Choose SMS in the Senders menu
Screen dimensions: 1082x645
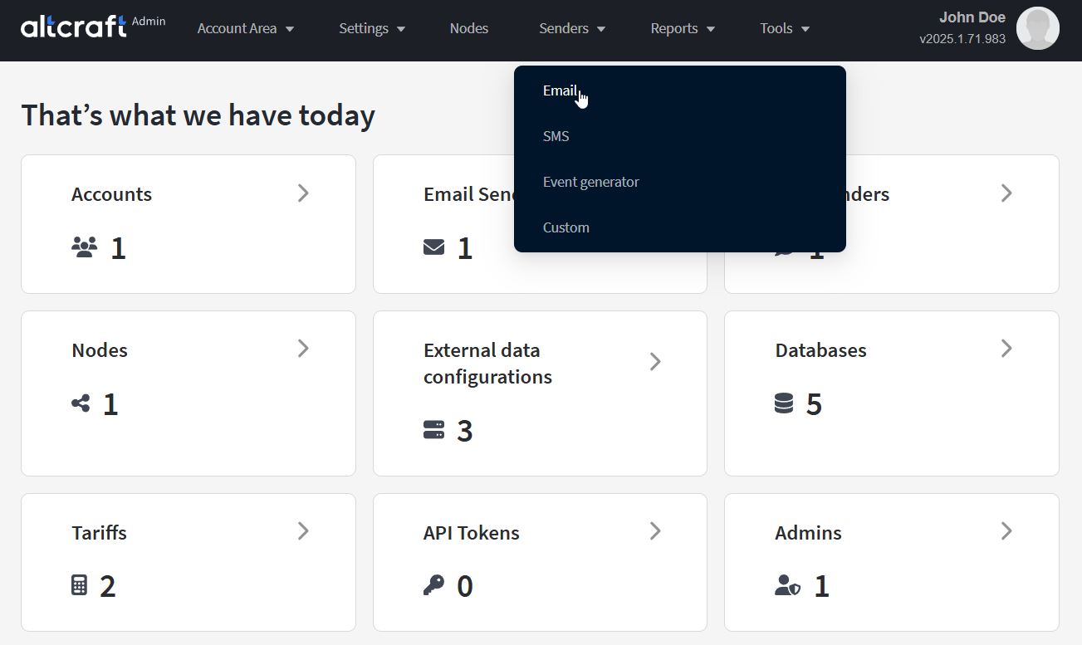click(556, 136)
